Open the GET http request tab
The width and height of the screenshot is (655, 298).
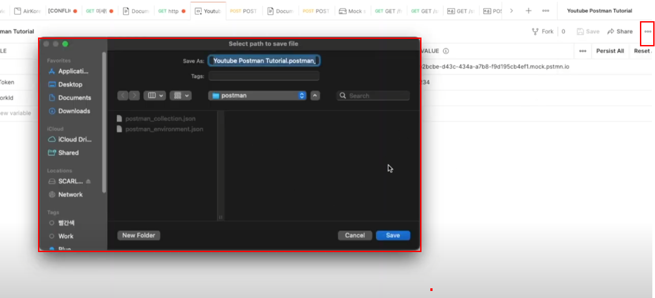[172, 11]
